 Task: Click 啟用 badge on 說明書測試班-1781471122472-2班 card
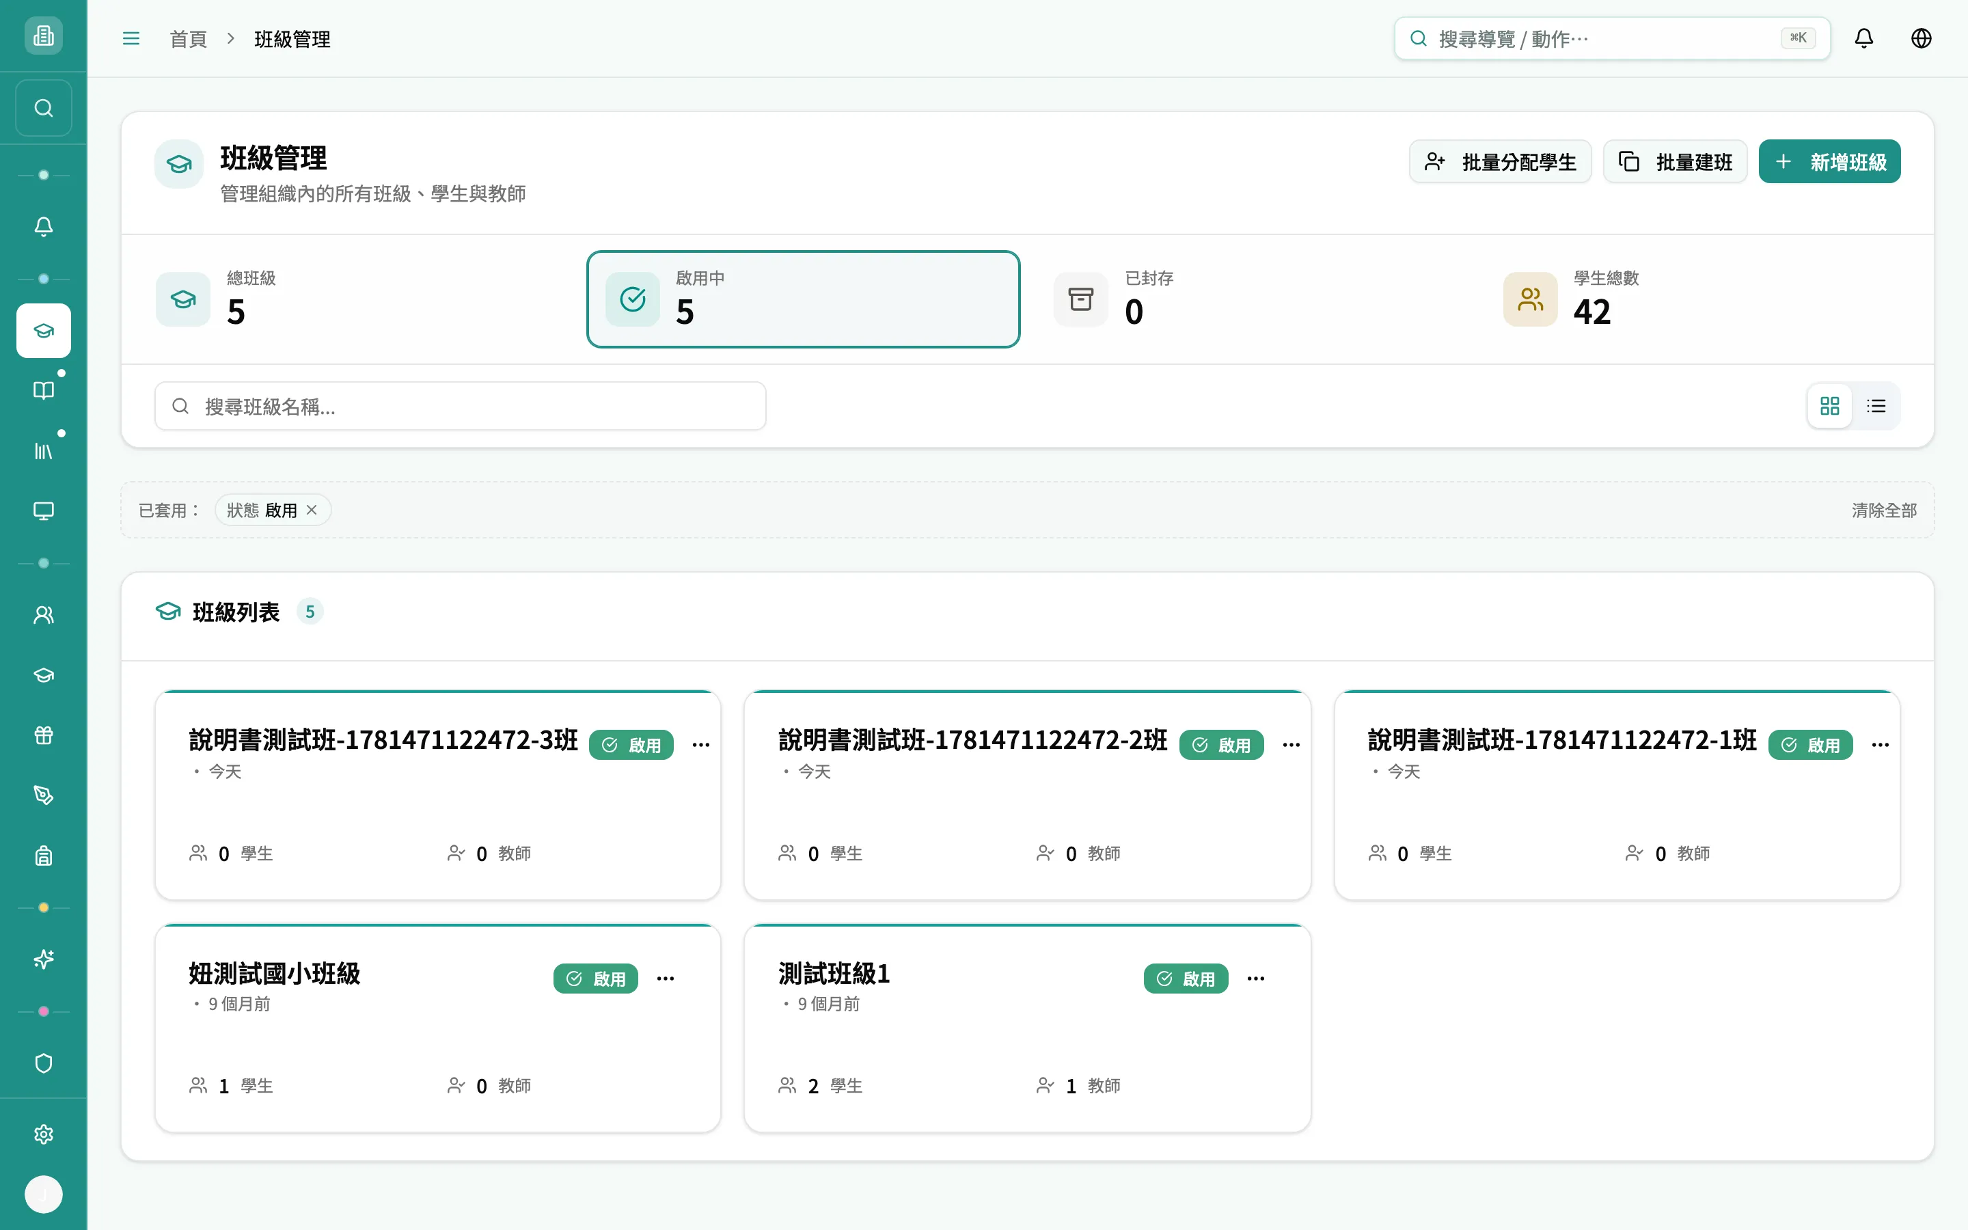tap(1222, 745)
